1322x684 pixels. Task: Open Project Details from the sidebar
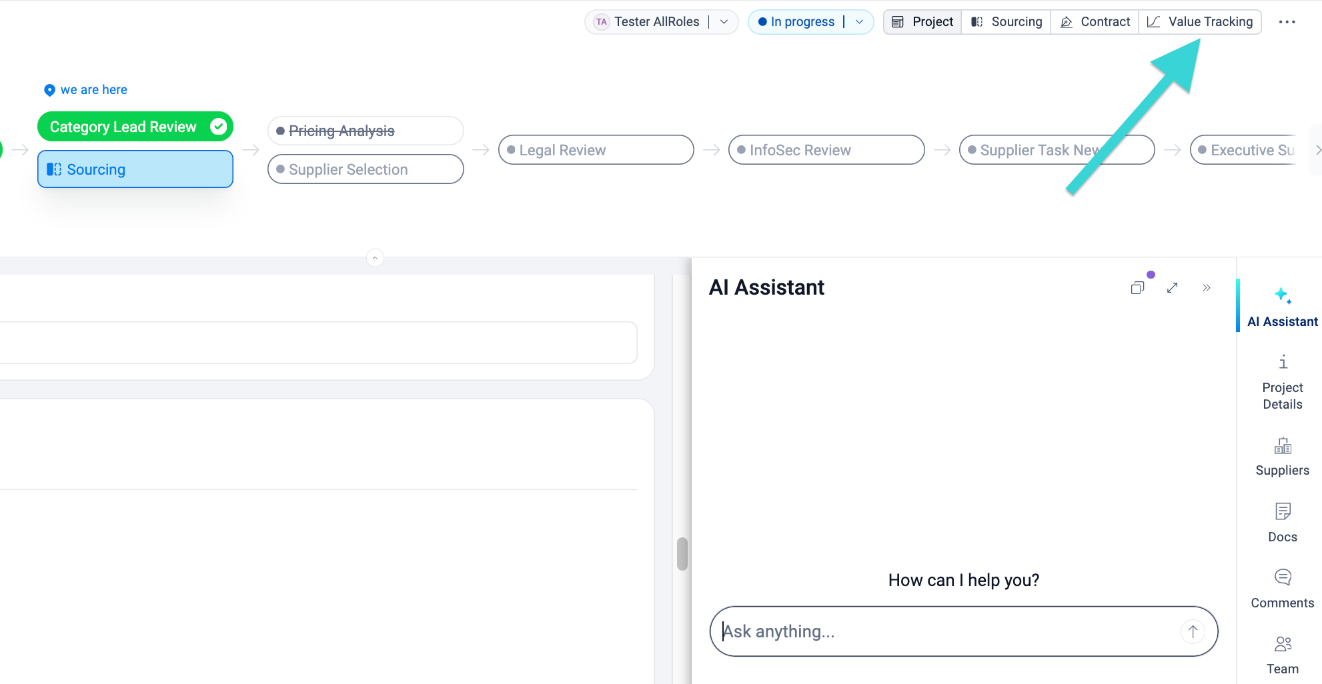pos(1282,383)
